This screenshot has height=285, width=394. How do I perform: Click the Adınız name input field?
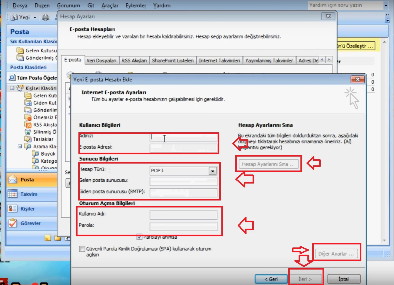pos(184,138)
